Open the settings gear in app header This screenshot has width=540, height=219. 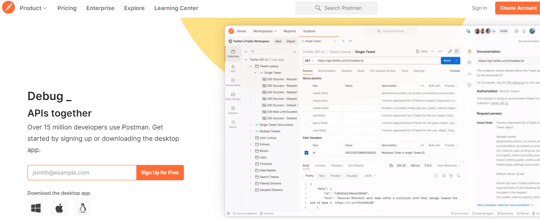pos(517,31)
